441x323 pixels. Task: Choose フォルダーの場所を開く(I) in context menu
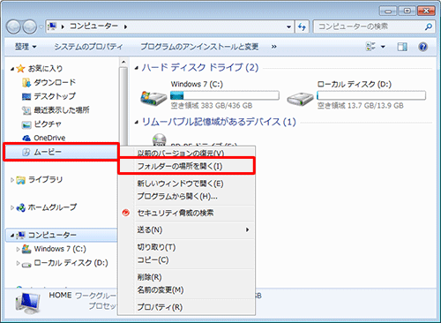[x=186, y=167]
